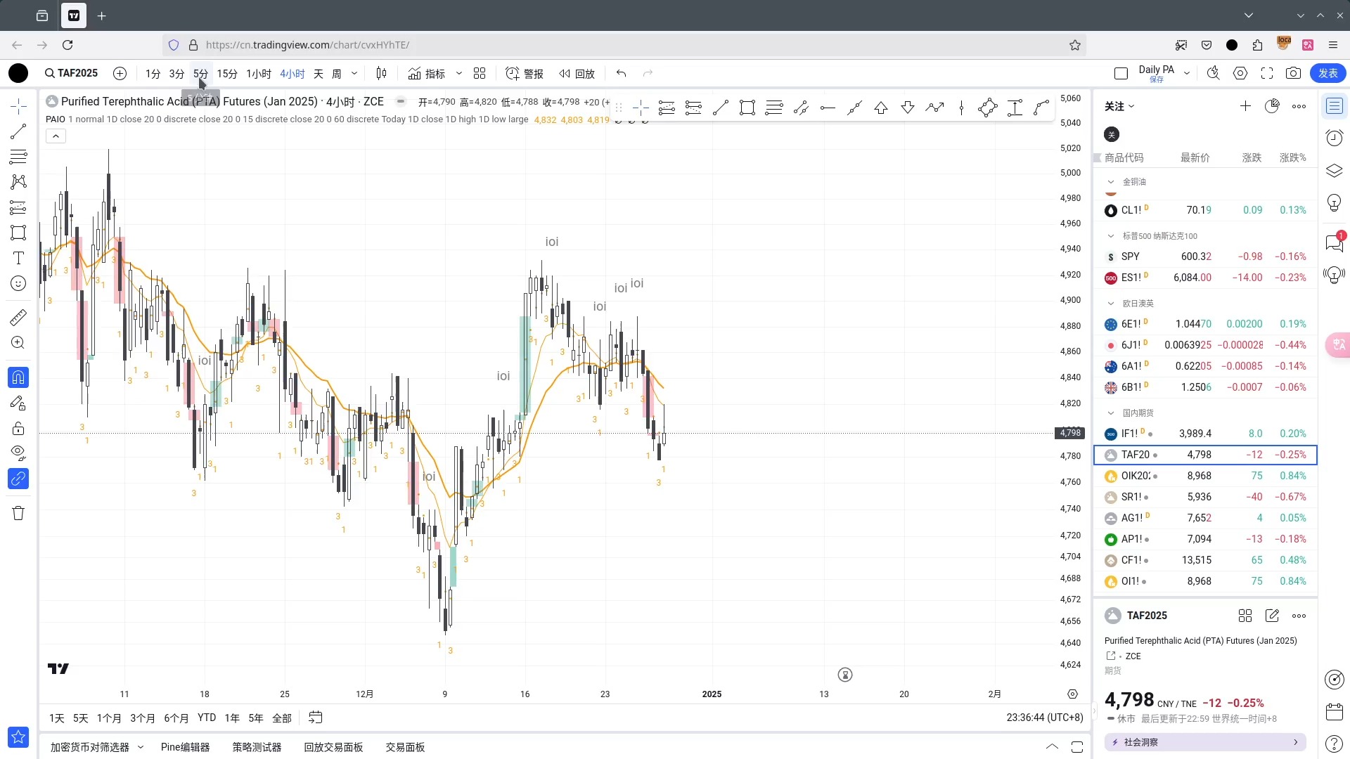Image resolution: width=1350 pixels, height=759 pixels.
Task: Reload the page in the browser
Action: coord(67,45)
